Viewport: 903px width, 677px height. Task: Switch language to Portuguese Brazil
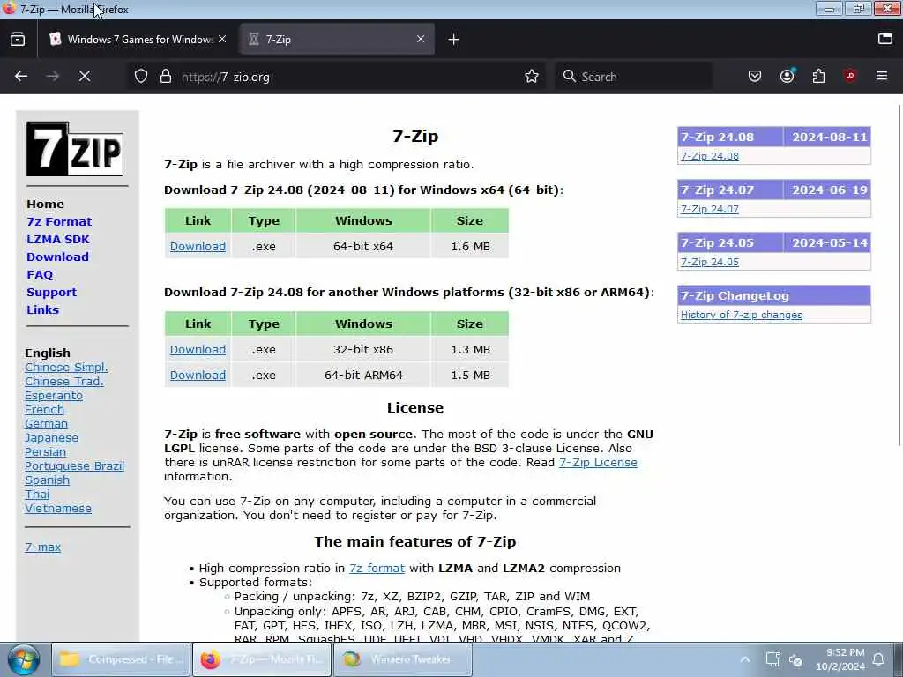(74, 465)
